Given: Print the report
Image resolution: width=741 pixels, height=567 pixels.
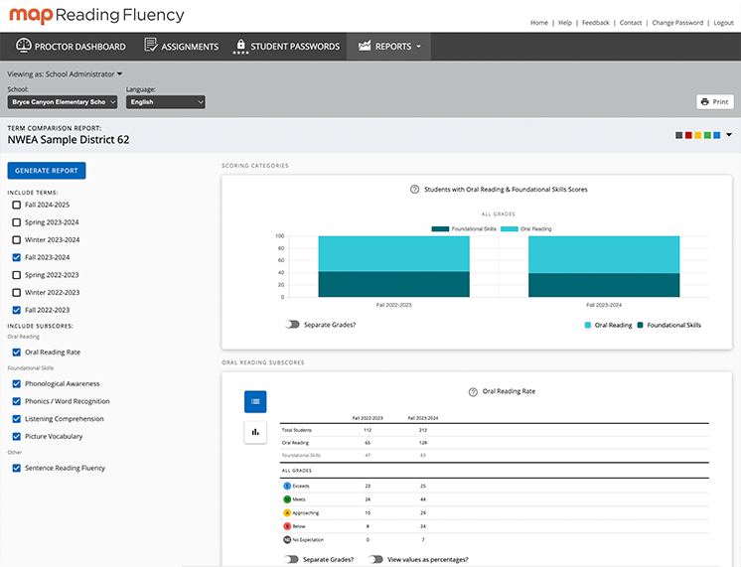Looking at the screenshot, I should click(x=714, y=101).
